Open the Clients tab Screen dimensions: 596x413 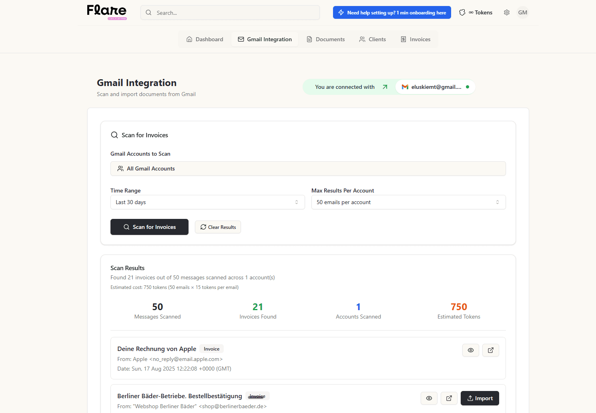(372, 39)
